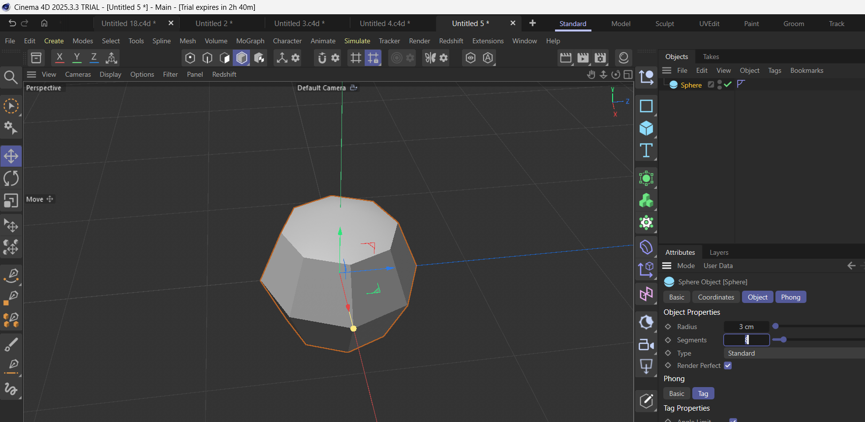Viewport: 865px width, 422px height.
Task: Add a rectangle spline object
Action: (646, 106)
